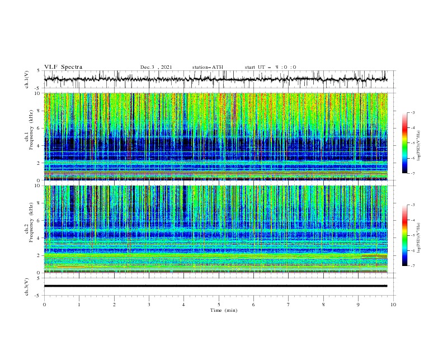The image size is (443, 342).
Task: Click time axis tick label "7"
Action: (x=289, y=305)
